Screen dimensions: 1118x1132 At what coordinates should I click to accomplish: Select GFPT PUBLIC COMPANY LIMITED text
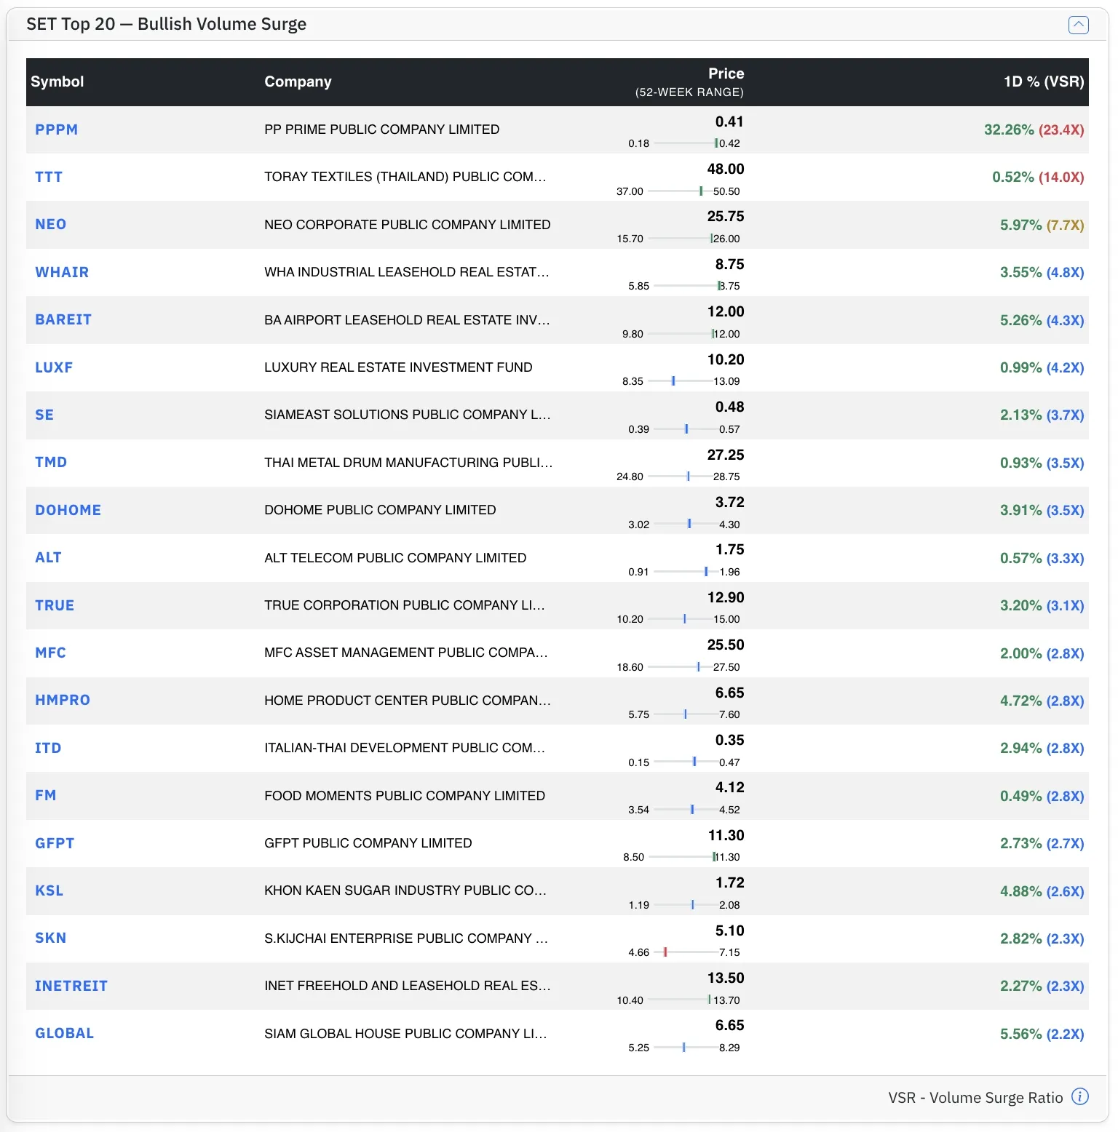click(x=368, y=843)
